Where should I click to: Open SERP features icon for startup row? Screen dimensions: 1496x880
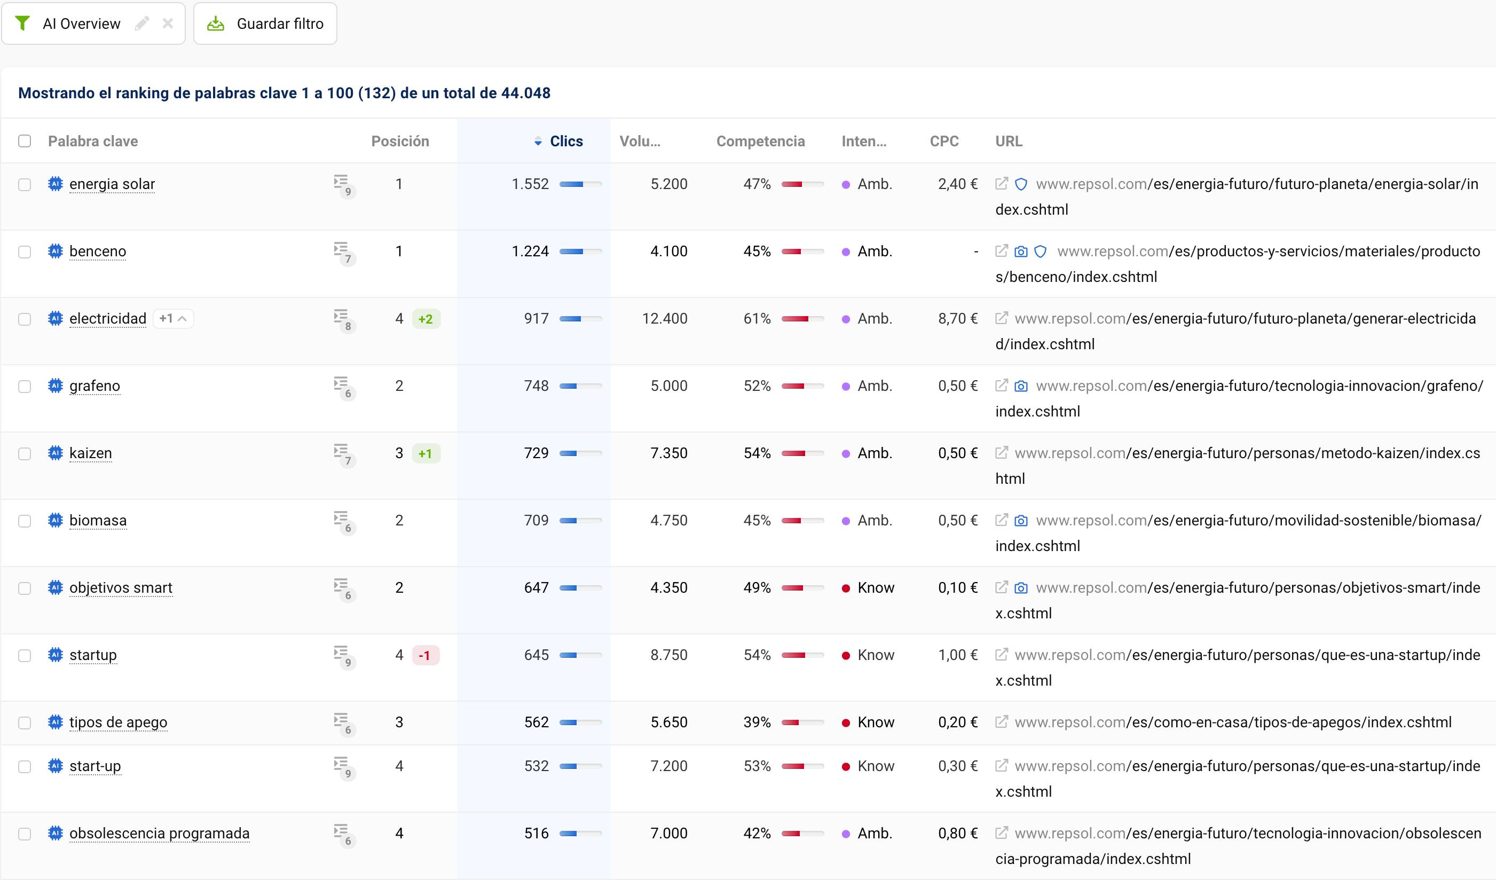342,654
